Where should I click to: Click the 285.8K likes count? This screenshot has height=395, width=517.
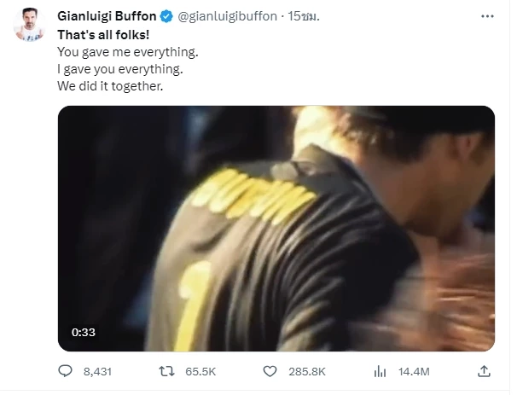coord(307,371)
